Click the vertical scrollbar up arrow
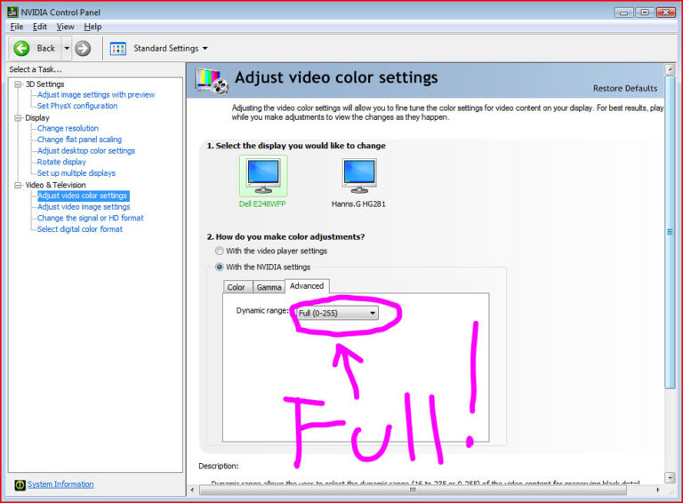The image size is (683, 503). 671,69
